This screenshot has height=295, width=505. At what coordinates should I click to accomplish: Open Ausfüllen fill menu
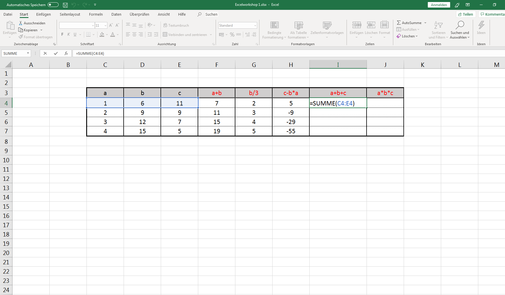408,29
